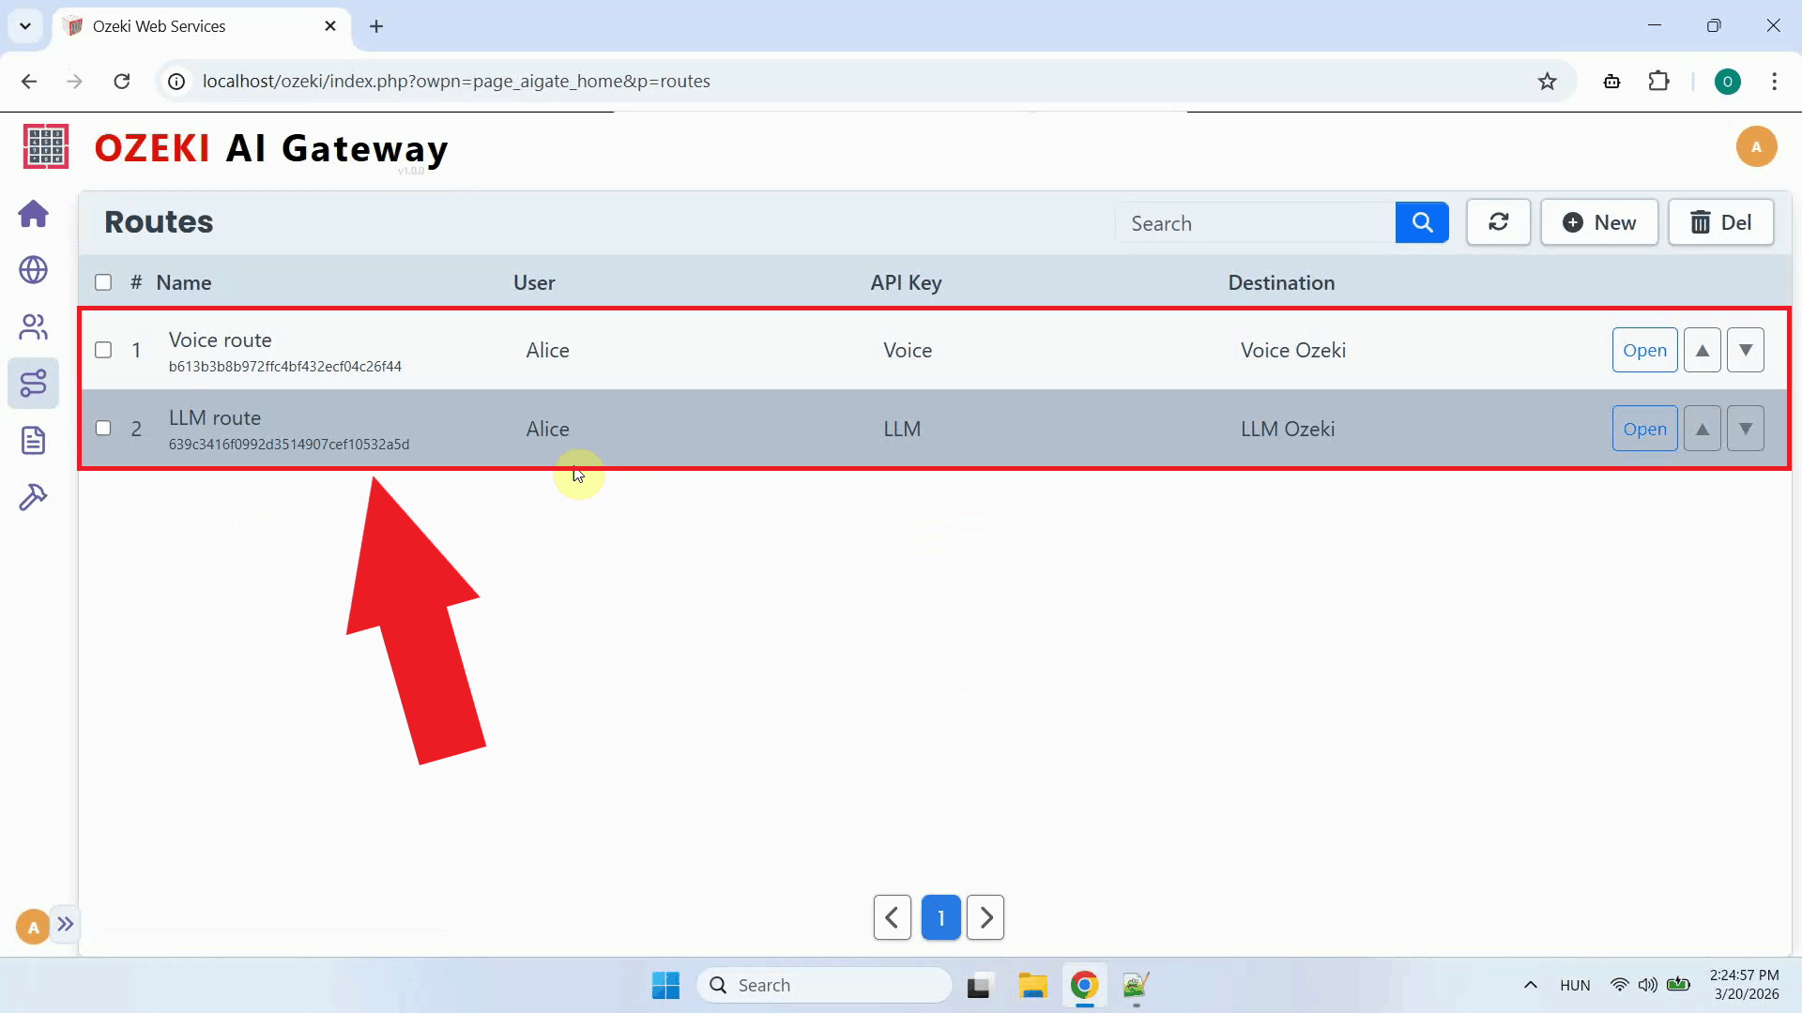The height and width of the screenshot is (1013, 1802).
Task: Click the New button to create a route
Action: 1599,222
